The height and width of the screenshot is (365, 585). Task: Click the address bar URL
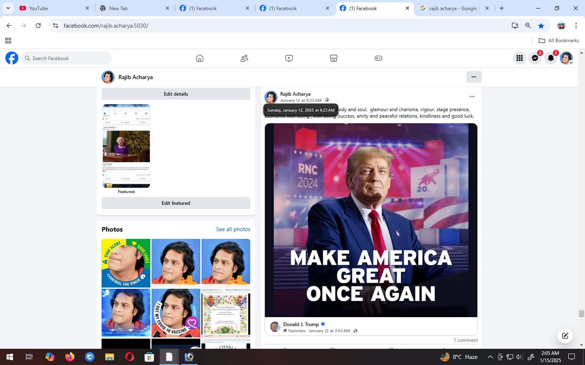pyautogui.click(x=106, y=26)
